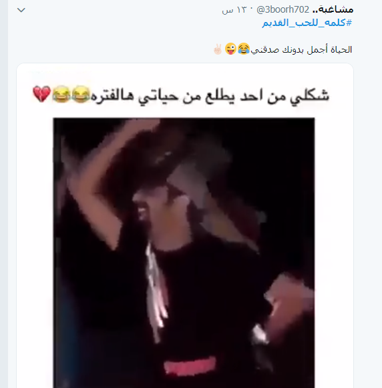Click the tears-of-joy emoji in tweet text

pyautogui.click(x=244, y=49)
